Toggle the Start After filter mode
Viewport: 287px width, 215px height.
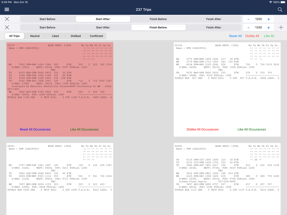(103, 19)
